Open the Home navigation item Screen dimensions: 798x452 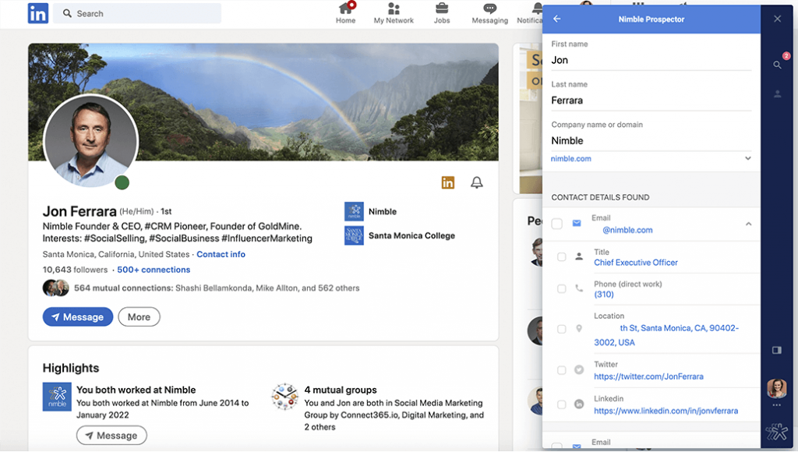tap(345, 12)
